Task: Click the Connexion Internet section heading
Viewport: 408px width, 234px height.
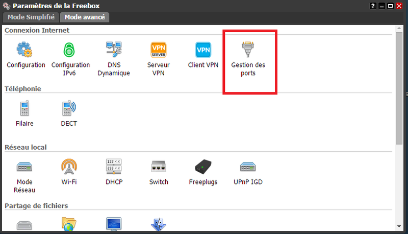Action: pos(37,30)
